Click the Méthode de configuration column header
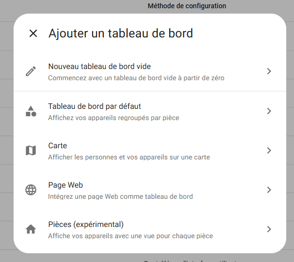This screenshot has height=262, width=294. point(187,6)
